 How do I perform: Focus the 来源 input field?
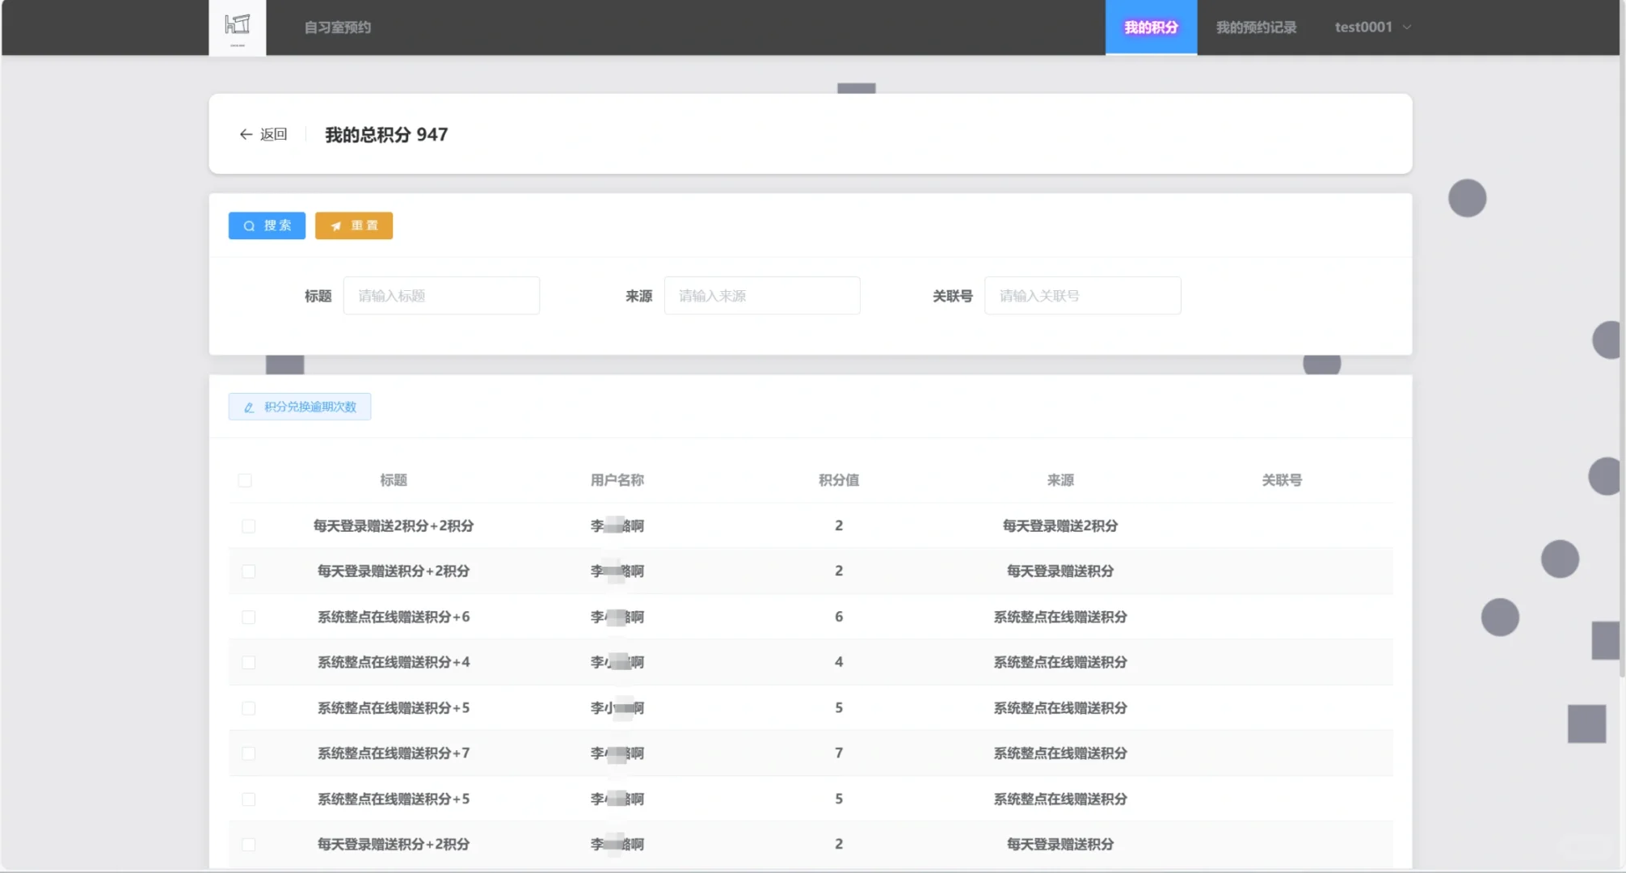761,296
